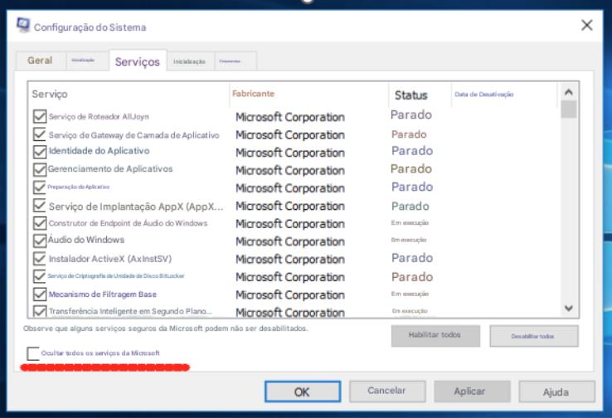Close the Configuração do Sistema dialog

pos(586,26)
